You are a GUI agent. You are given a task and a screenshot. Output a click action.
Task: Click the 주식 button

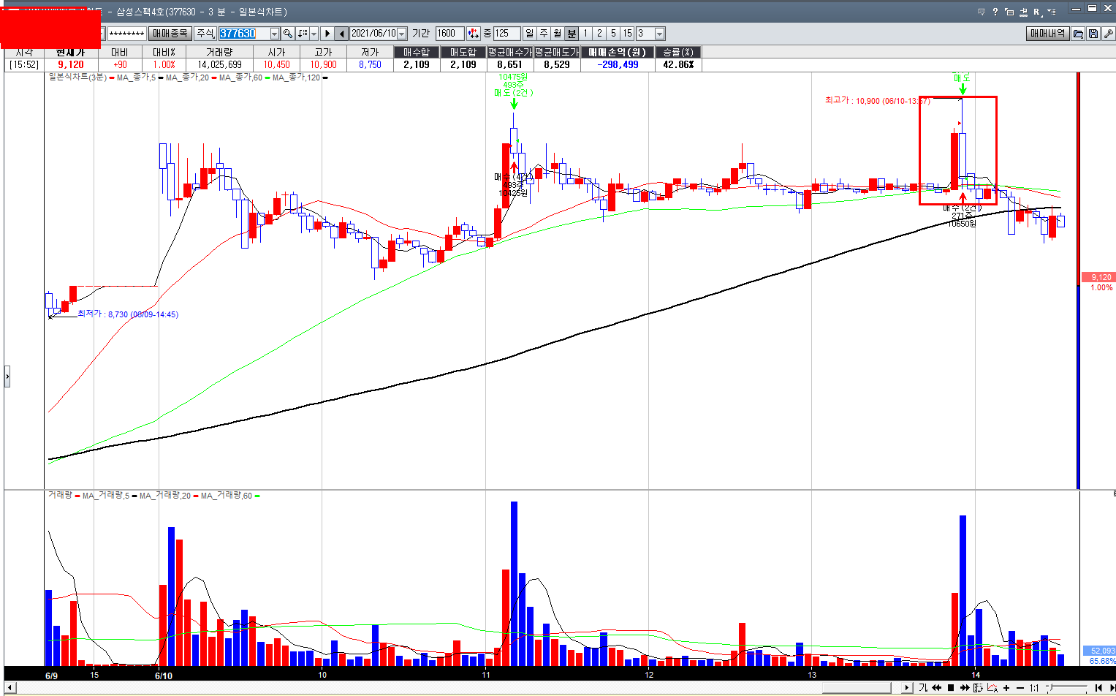[x=205, y=34]
